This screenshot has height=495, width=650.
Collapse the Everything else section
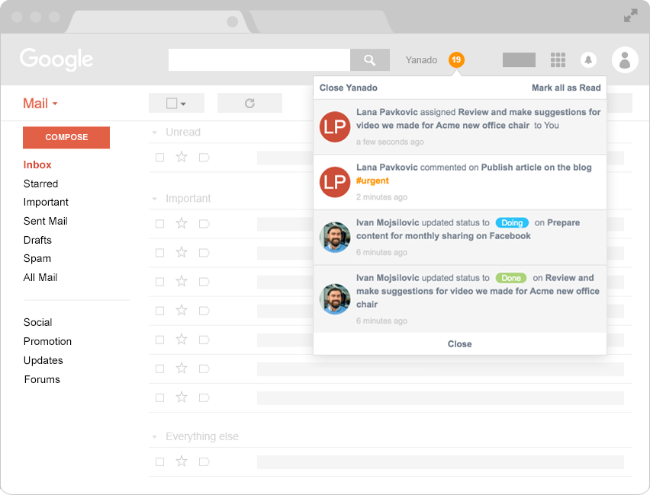click(156, 437)
